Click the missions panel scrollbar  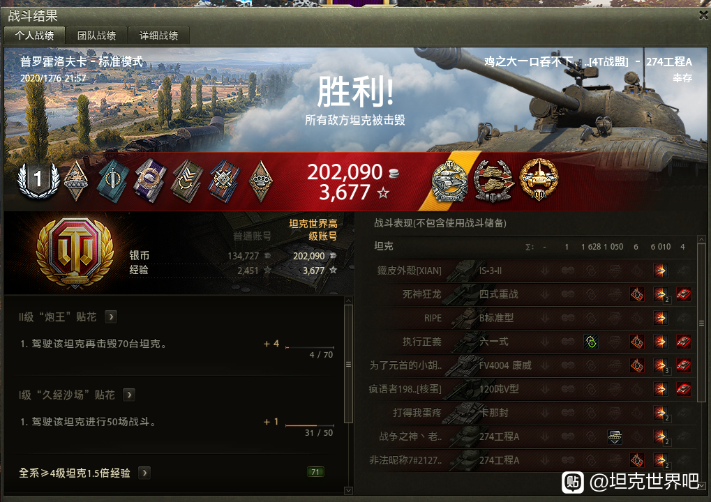(348, 364)
